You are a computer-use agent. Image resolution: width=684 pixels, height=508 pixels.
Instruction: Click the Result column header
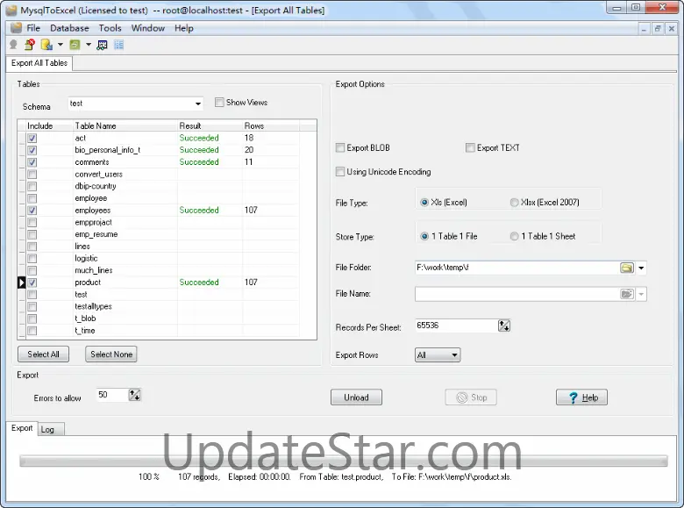click(x=210, y=125)
